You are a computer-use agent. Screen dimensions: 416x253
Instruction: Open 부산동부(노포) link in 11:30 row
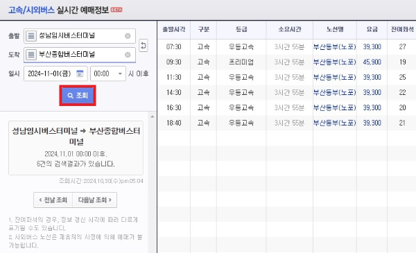tap(335, 78)
